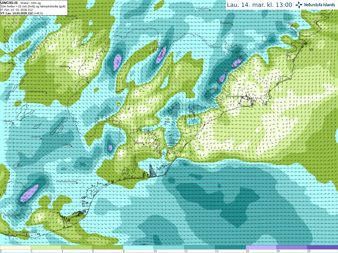
Task: Click the 'Lónakvísl' place label
Action: pyautogui.click(x=36, y=137)
